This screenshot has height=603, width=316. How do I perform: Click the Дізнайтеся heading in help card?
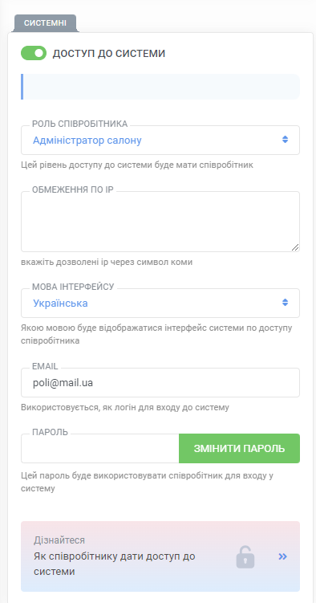[x=59, y=540]
